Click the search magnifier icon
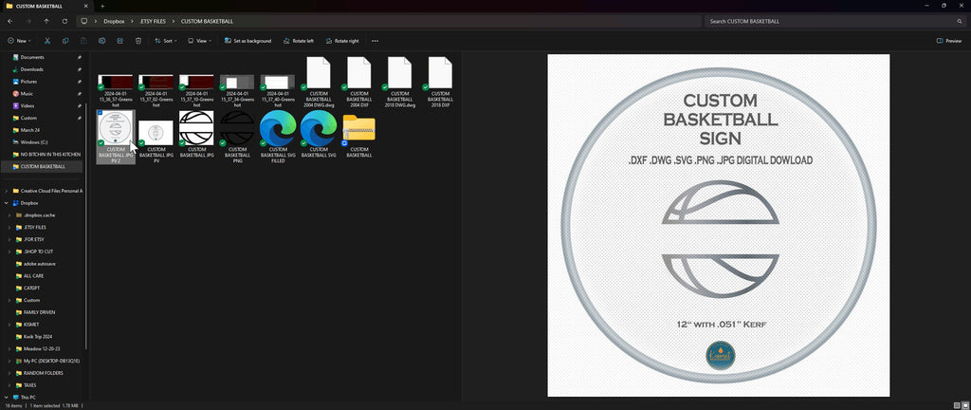 [x=960, y=21]
